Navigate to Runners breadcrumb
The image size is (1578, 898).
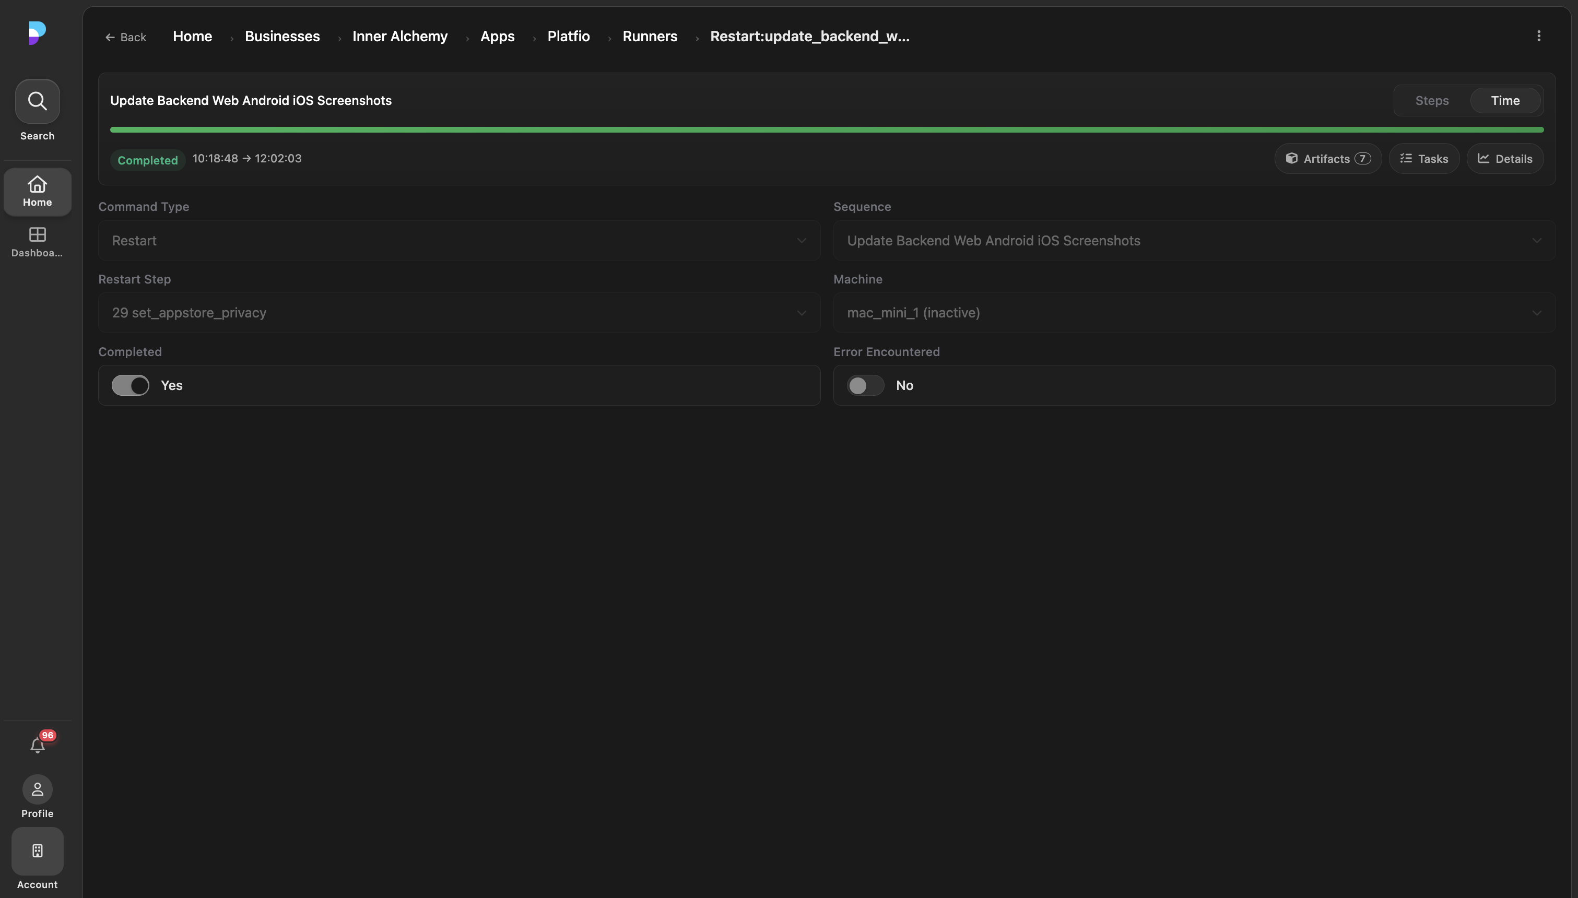coord(650,37)
